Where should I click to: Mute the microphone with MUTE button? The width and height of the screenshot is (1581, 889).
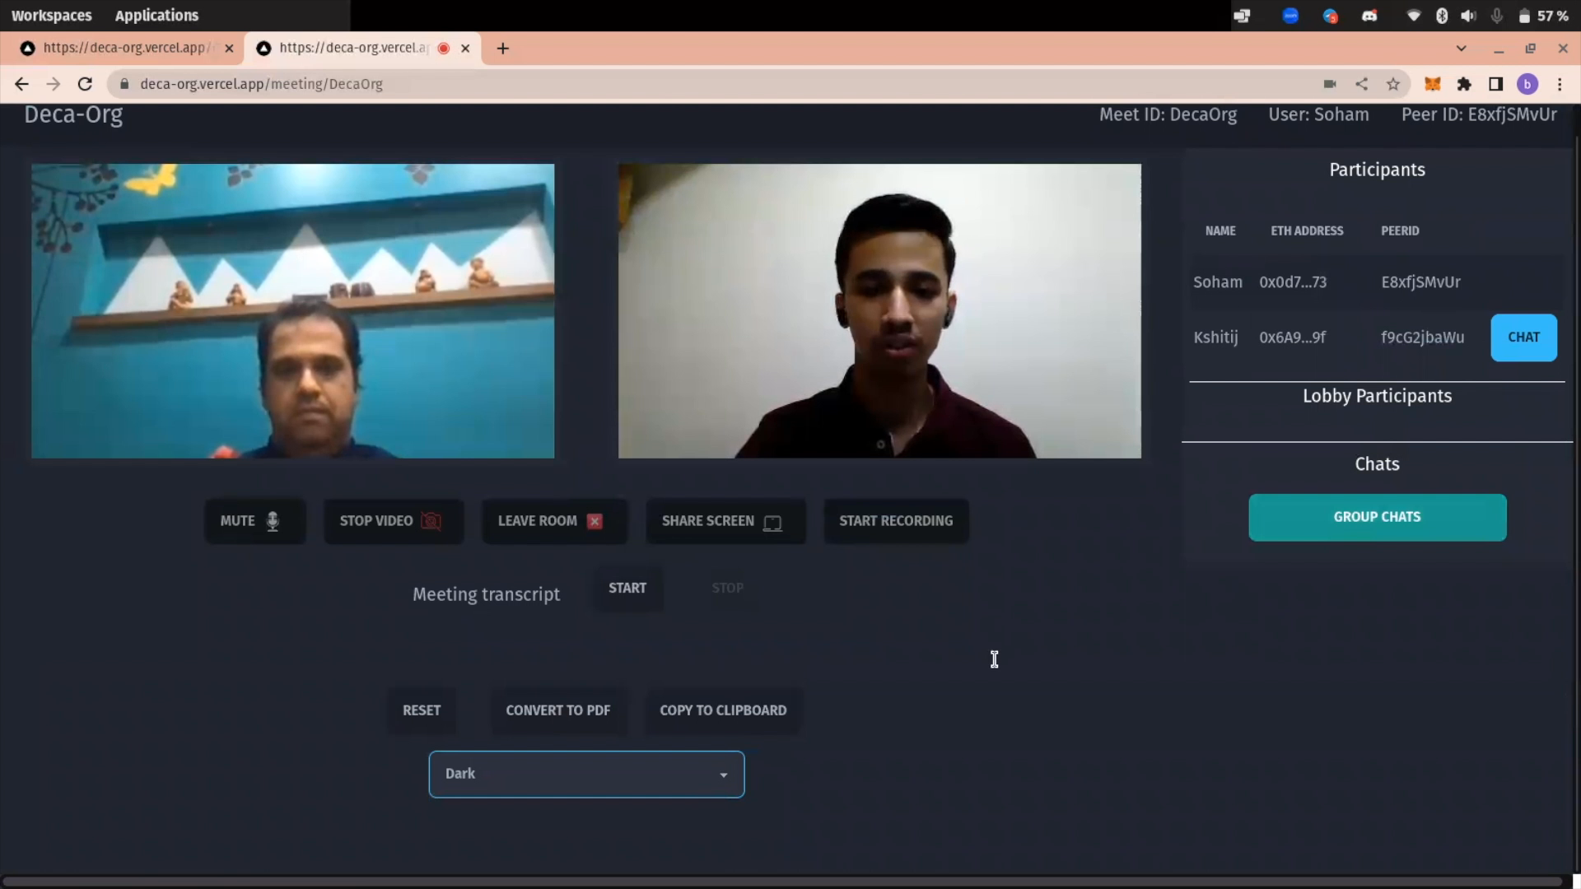255,521
